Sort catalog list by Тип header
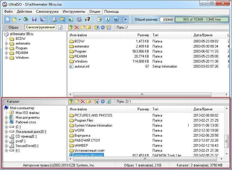This screenshot has height=170, width=232. pos(168,109)
